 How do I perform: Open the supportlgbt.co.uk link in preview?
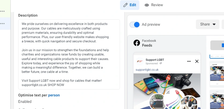click(147, 70)
